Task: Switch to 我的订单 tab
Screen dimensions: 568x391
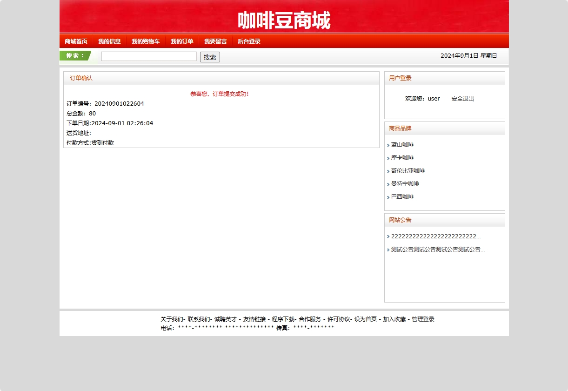Action: point(182,41)
